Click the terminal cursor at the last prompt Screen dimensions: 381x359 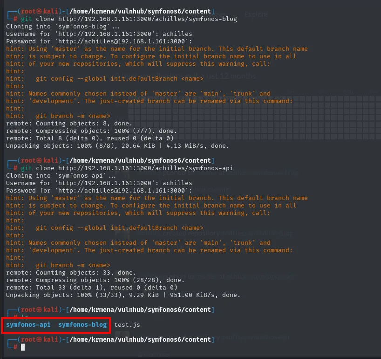23,347
